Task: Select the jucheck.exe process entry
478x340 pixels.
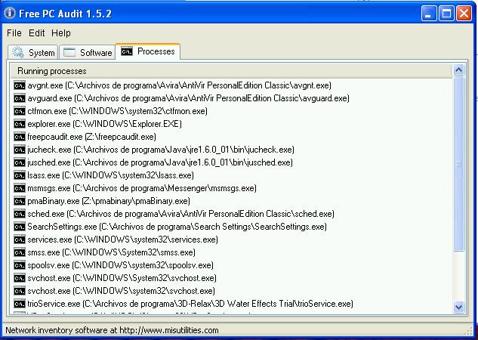Action: click(x=161, y=150)
